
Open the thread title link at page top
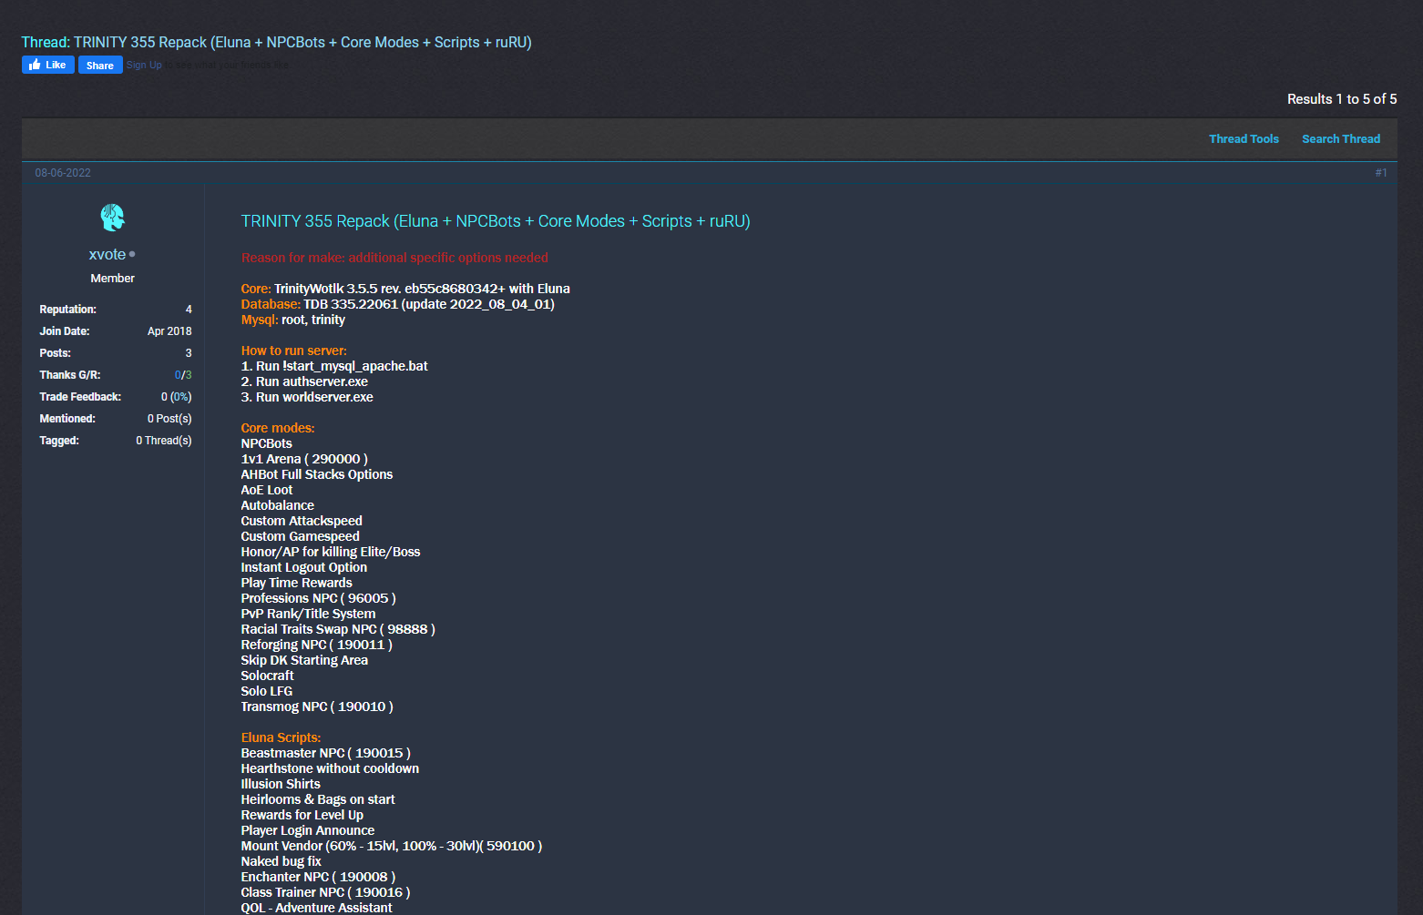coord(302,42)
